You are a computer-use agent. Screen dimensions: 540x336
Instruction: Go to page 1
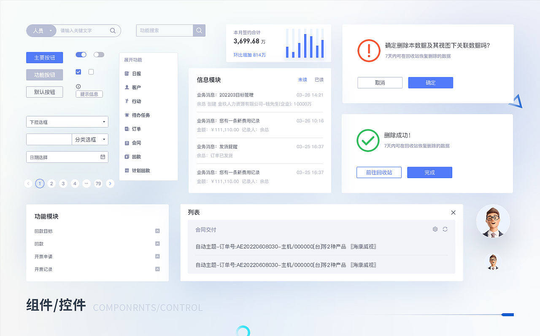[40, 184]
